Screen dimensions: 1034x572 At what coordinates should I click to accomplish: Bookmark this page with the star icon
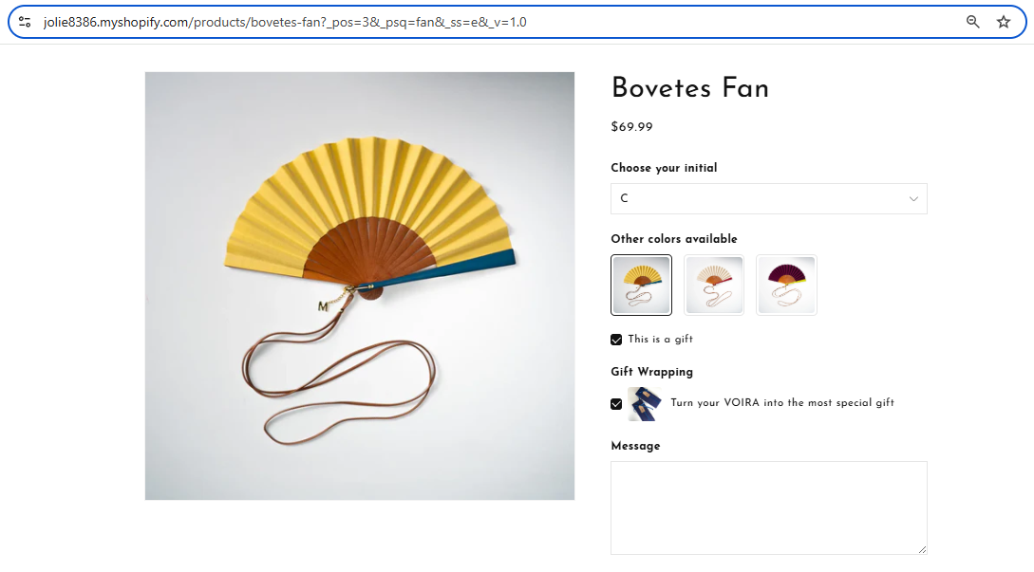1004,22
